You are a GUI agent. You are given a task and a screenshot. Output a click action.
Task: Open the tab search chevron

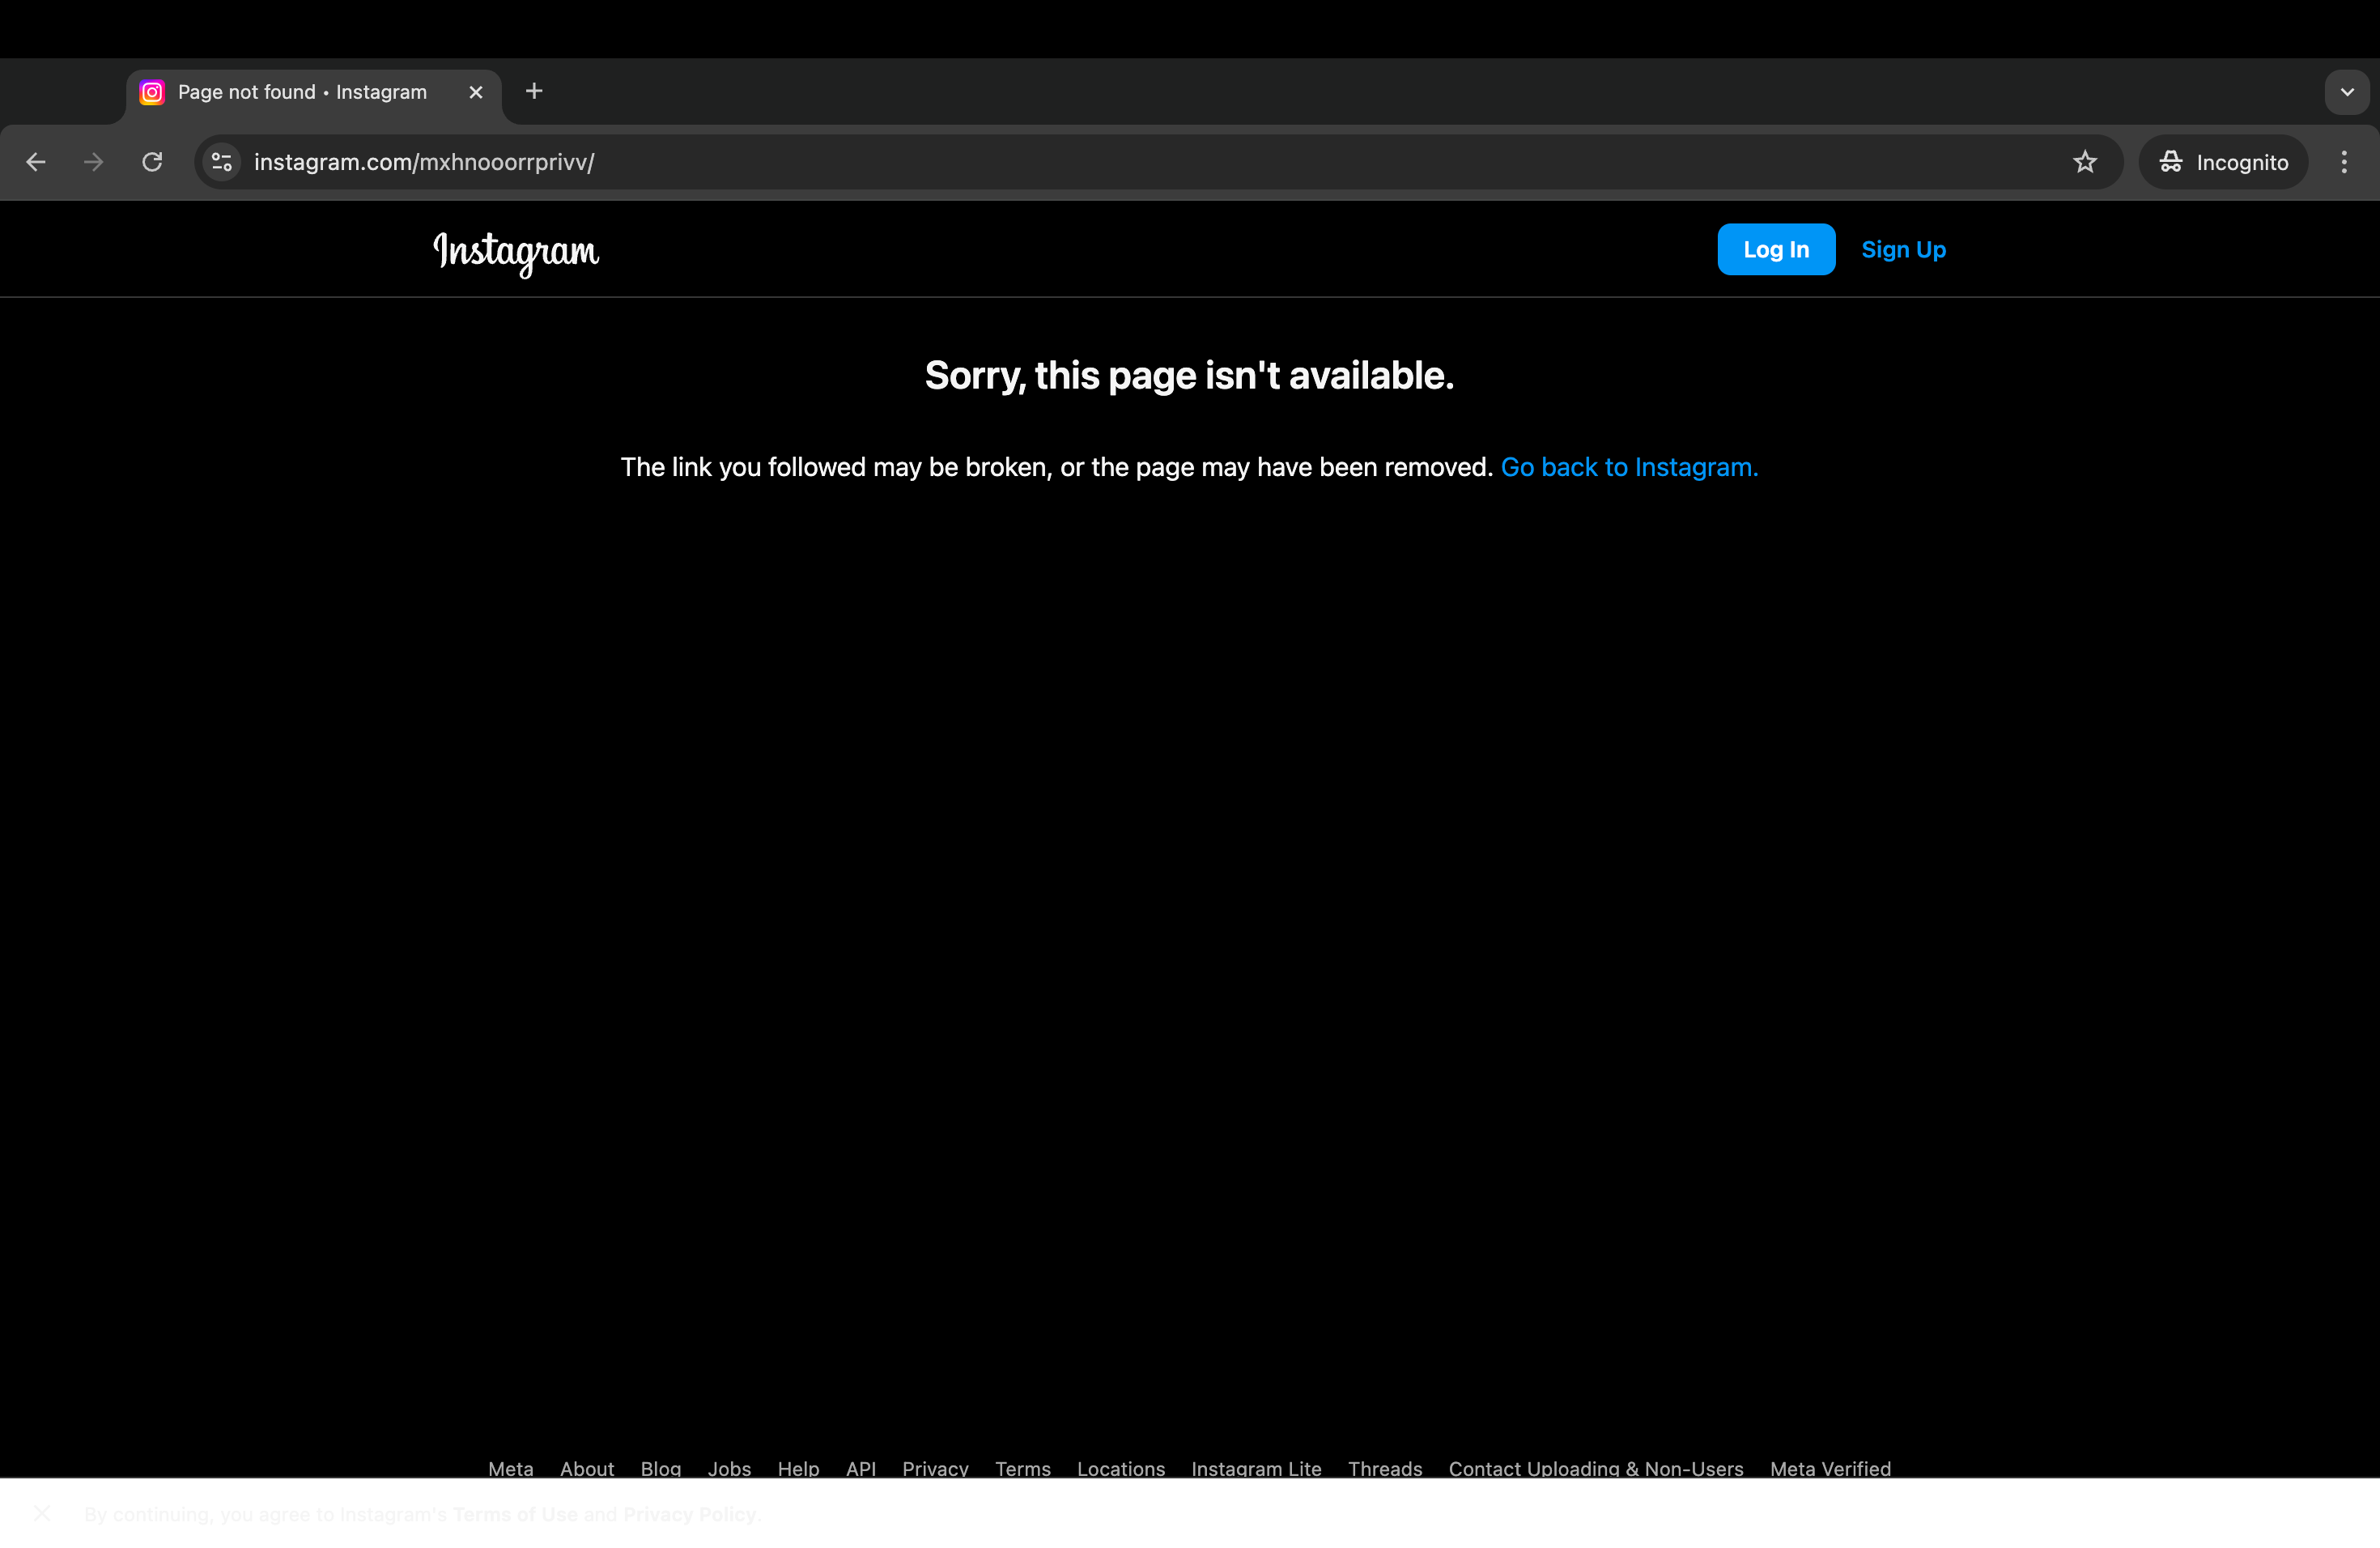point(2346,92)
